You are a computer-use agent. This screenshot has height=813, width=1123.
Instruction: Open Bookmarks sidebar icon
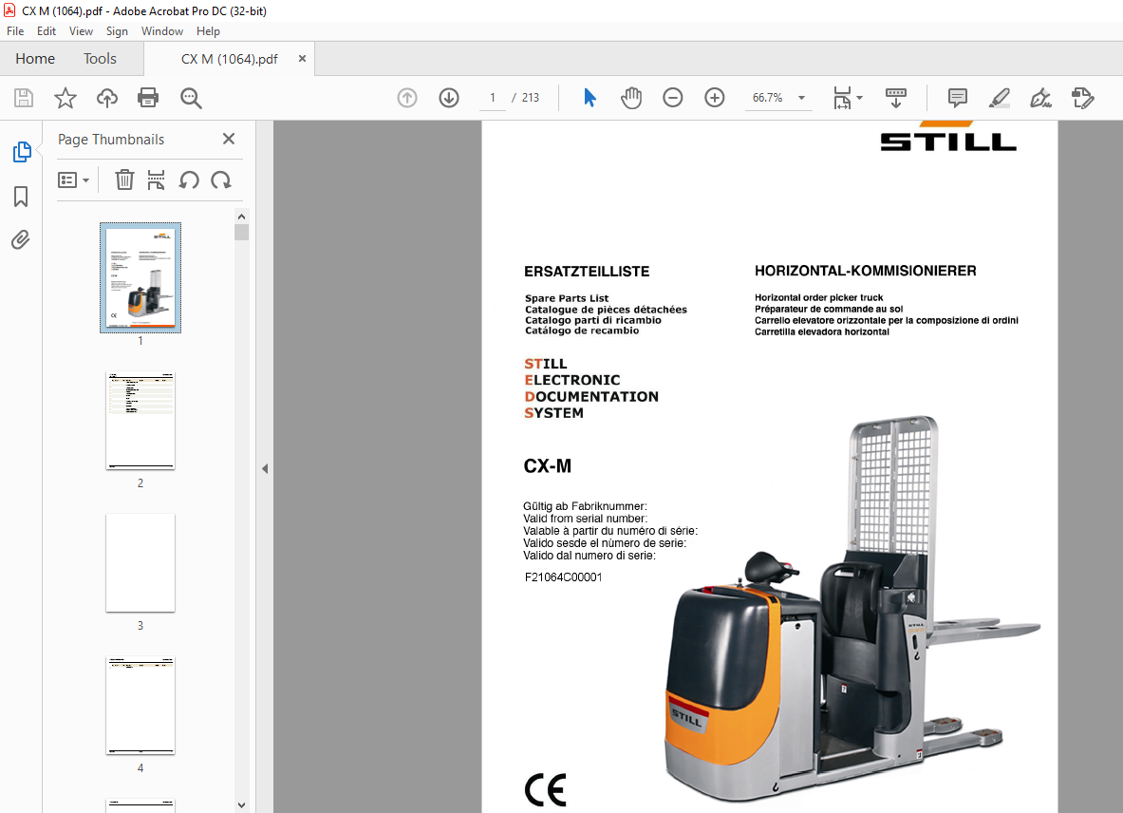pos(21,197)
